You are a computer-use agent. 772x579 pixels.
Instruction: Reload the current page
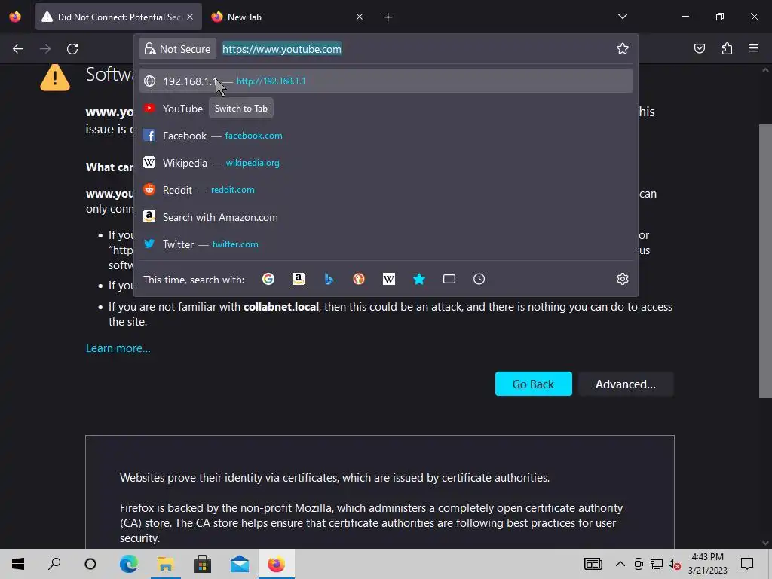click(x=72, y=49)
